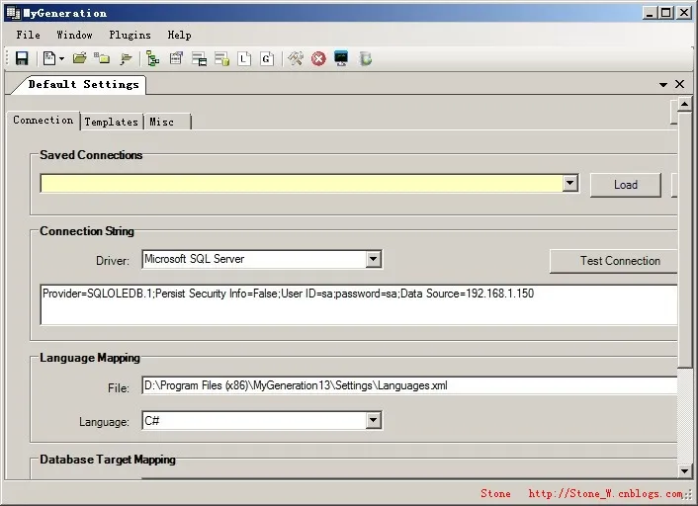The image size is (698, 506).
Task: Click the New document toolbar icon
Action: tap(49, 58)
